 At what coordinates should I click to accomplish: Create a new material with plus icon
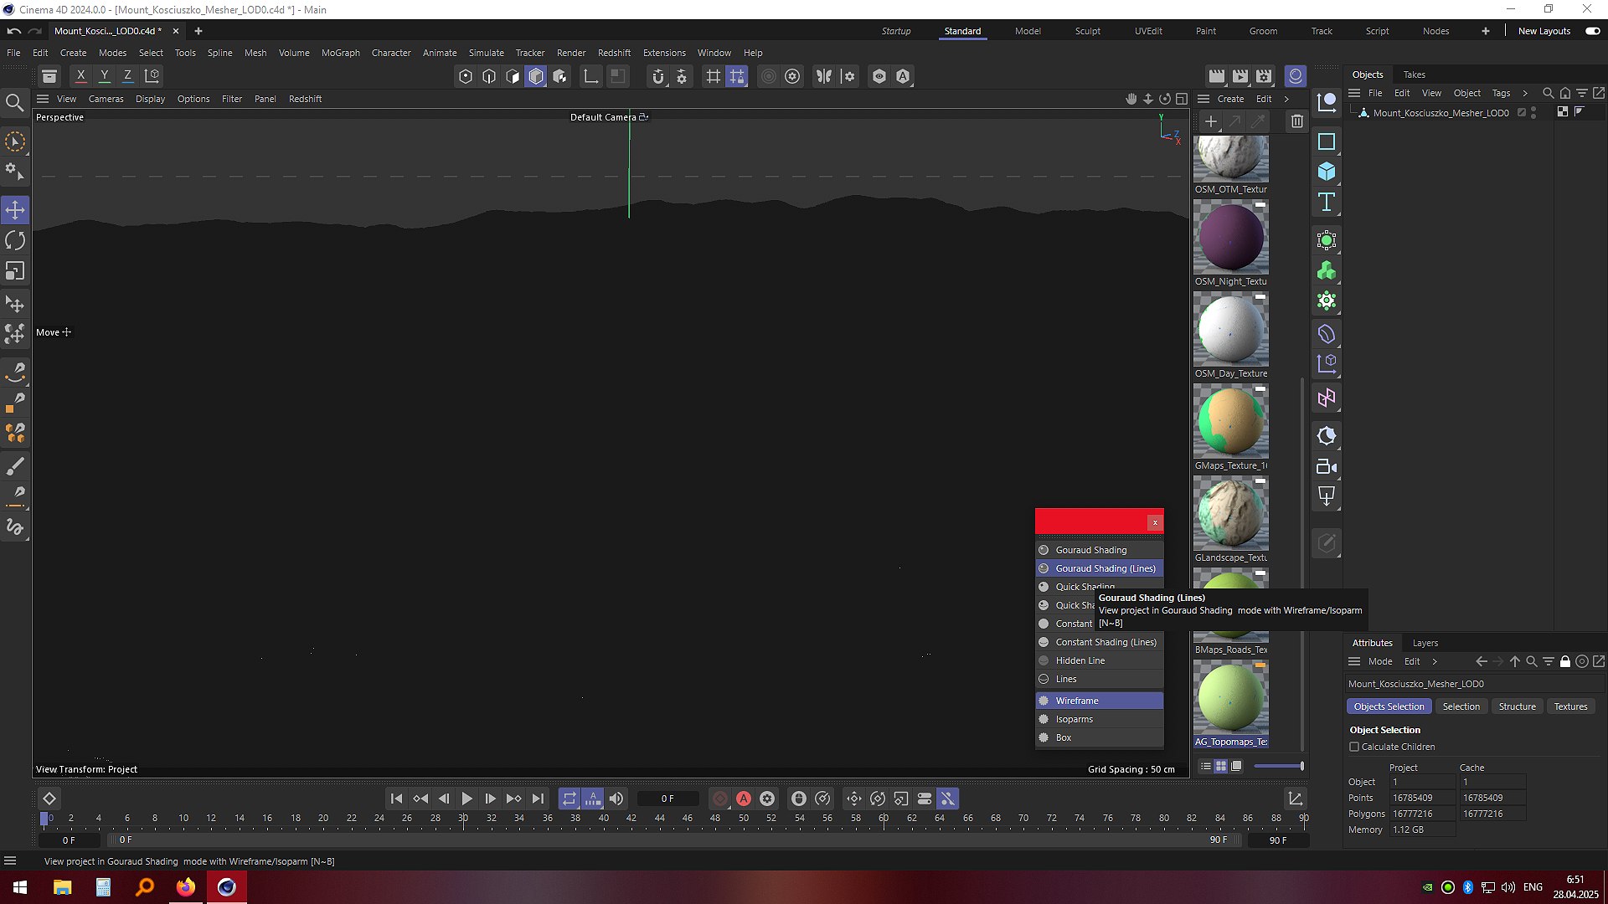coord(1210,121)
